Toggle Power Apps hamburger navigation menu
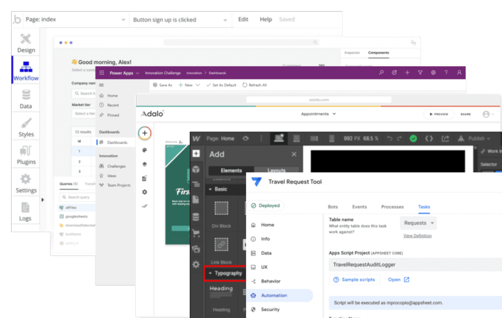This screenshot has height=318, width=502. (x=102, y=85)
